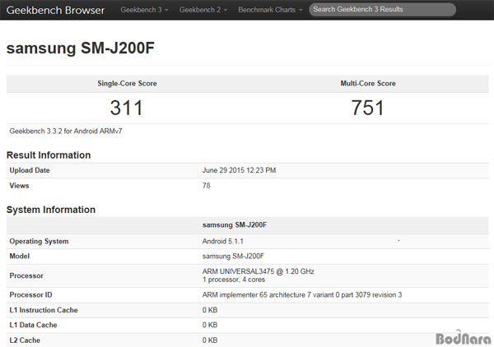Image resolution: width=494 pixels, height=347 pixels.
Task: Select the Upload Date label
Action: [x=30, y=170]
